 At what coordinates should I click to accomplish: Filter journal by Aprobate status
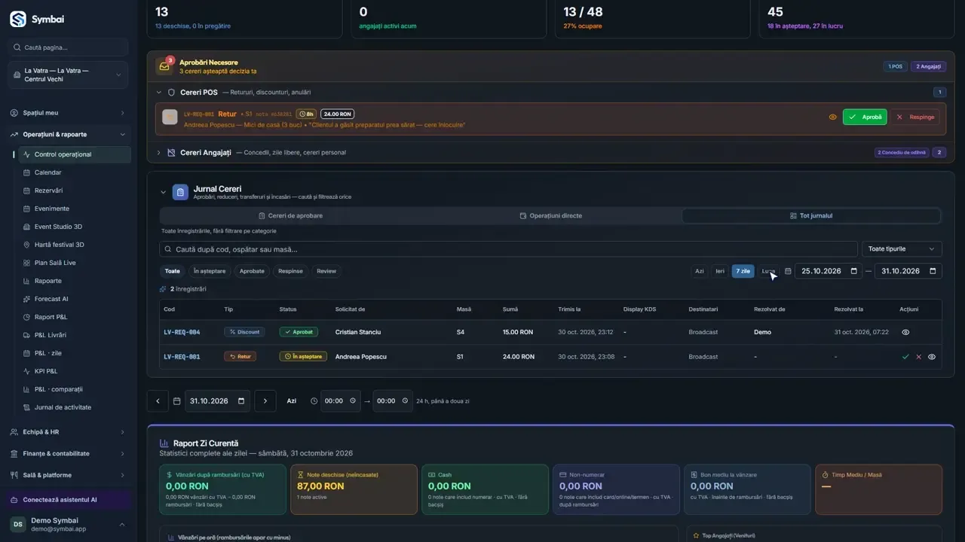252,271
